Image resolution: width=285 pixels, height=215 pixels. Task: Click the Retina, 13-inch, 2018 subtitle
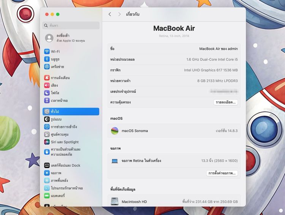pyautogui.click(x=174, y=36)
